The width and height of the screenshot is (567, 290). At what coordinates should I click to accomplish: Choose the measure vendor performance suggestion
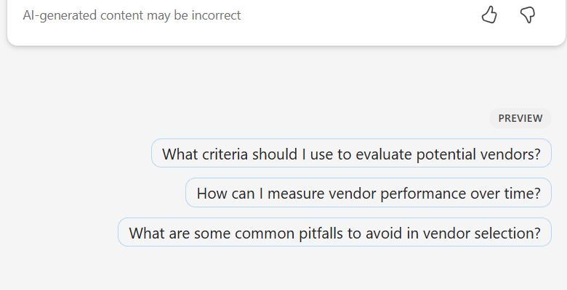point(369,194)
